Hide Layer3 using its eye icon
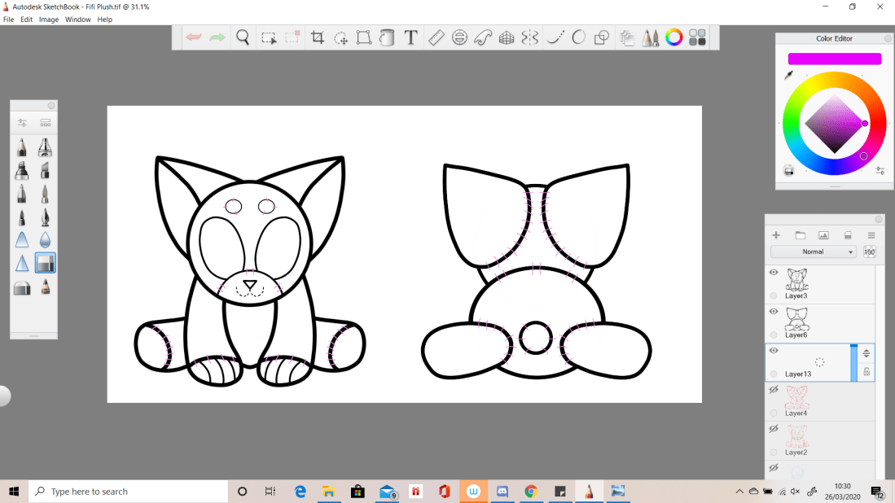 [774, 273]
